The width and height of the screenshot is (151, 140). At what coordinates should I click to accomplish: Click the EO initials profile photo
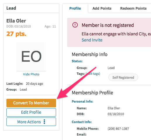pyautogui.click(x=31, y=56)
